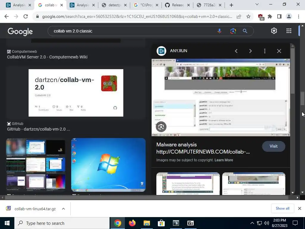Open the uBlock extension icon with badge 33
This screenshot has height=229, width=305.
tap(261, 17)
